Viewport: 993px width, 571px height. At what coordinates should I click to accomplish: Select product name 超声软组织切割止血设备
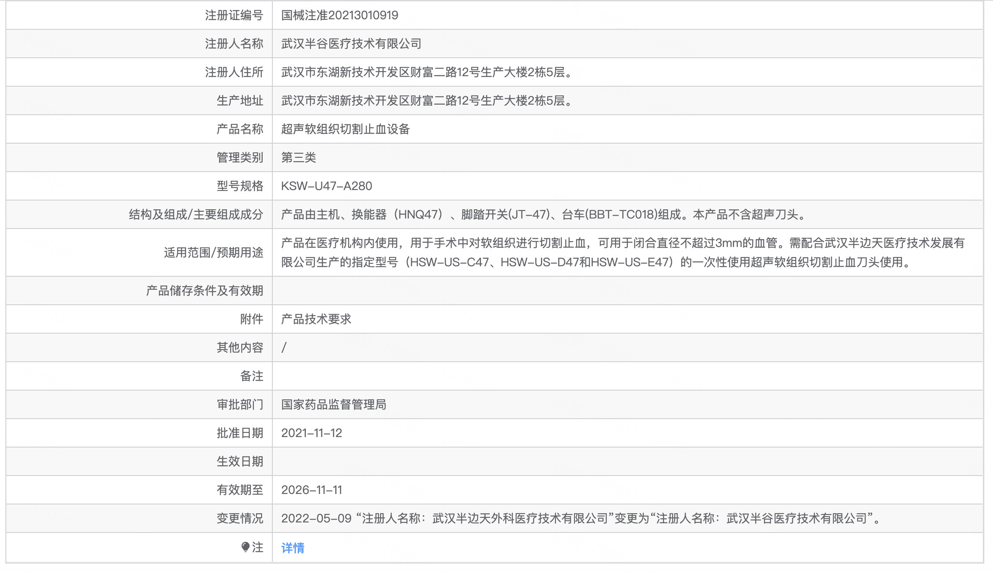click(345, 129)
